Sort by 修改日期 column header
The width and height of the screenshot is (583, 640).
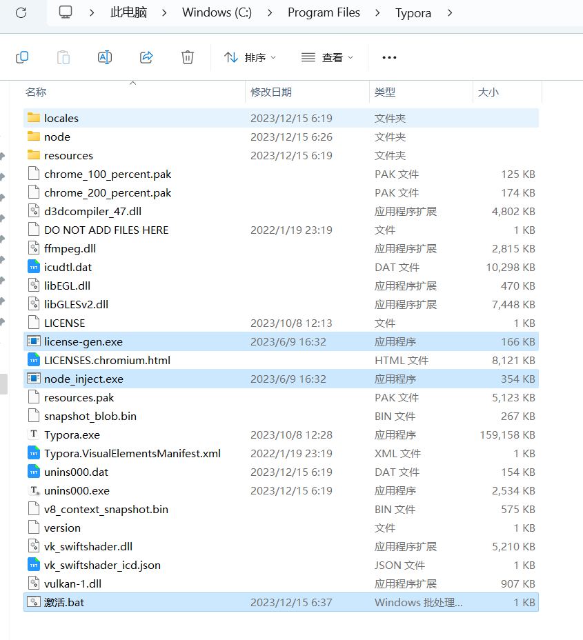271,92
